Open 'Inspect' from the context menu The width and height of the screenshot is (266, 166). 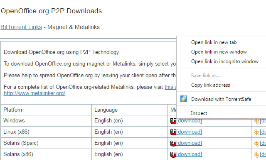(x=199, y=113)
